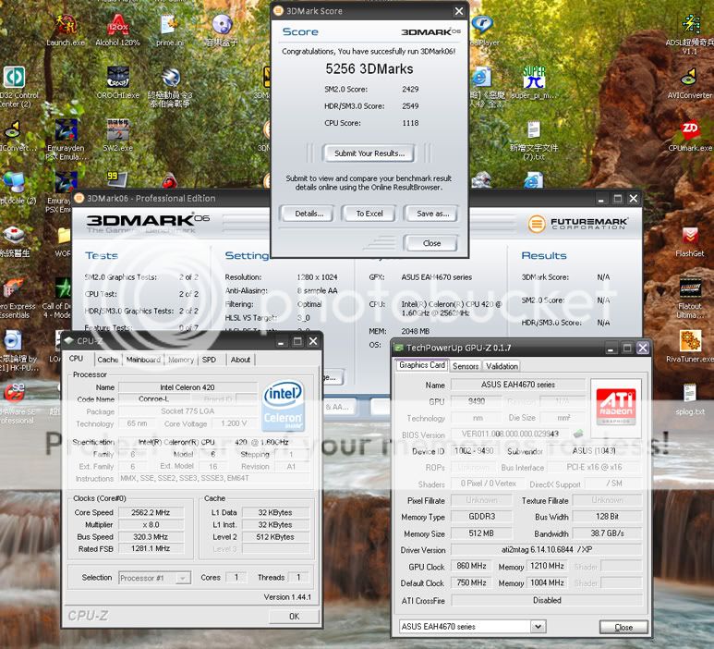Image resolution: width=714 pixels, height=649 pixels.
Task: Open the Memory tab in CPU-Z
Action: coord(181,360)
